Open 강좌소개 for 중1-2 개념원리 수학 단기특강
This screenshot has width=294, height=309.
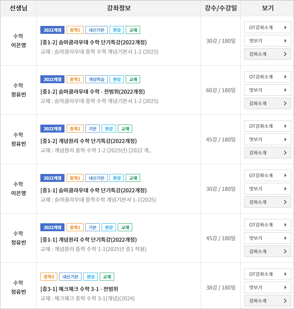coord(267,153)
